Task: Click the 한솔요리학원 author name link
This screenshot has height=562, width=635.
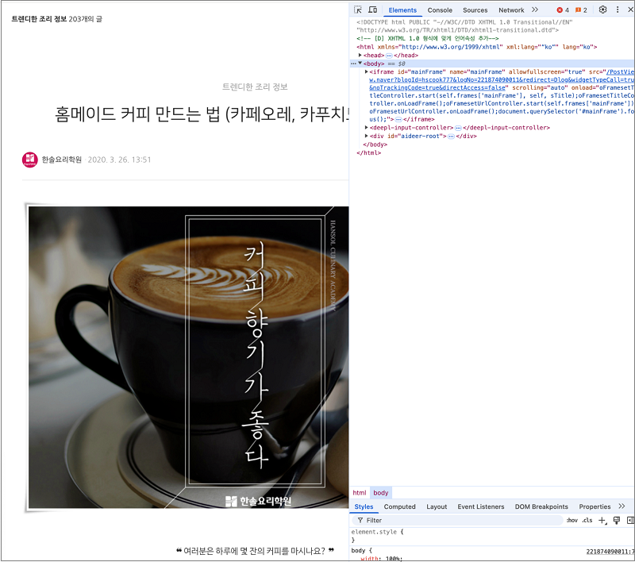Action: [62, 160]
